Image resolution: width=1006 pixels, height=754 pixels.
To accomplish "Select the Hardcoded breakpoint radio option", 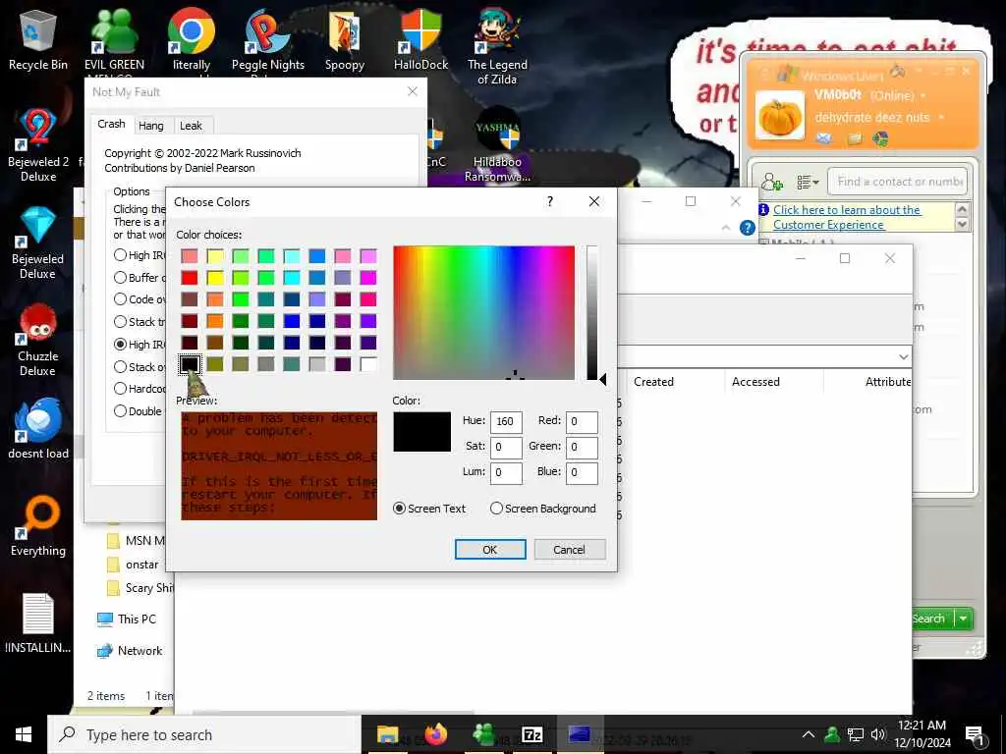I will point(120,389).
